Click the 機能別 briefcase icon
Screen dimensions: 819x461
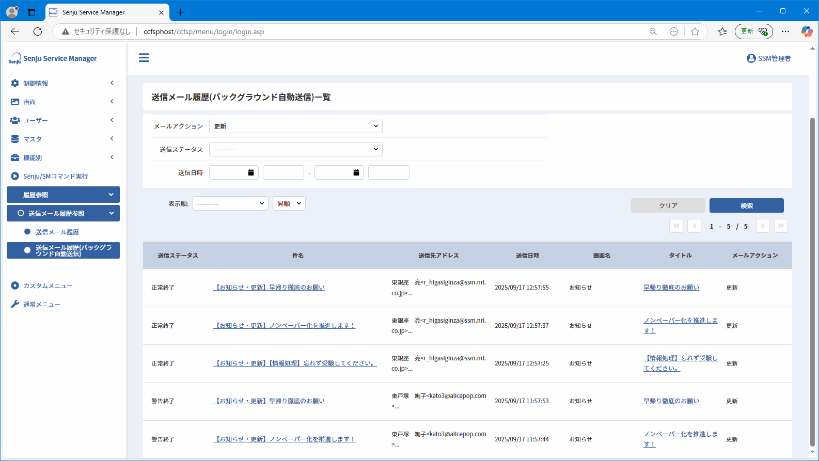15,157
